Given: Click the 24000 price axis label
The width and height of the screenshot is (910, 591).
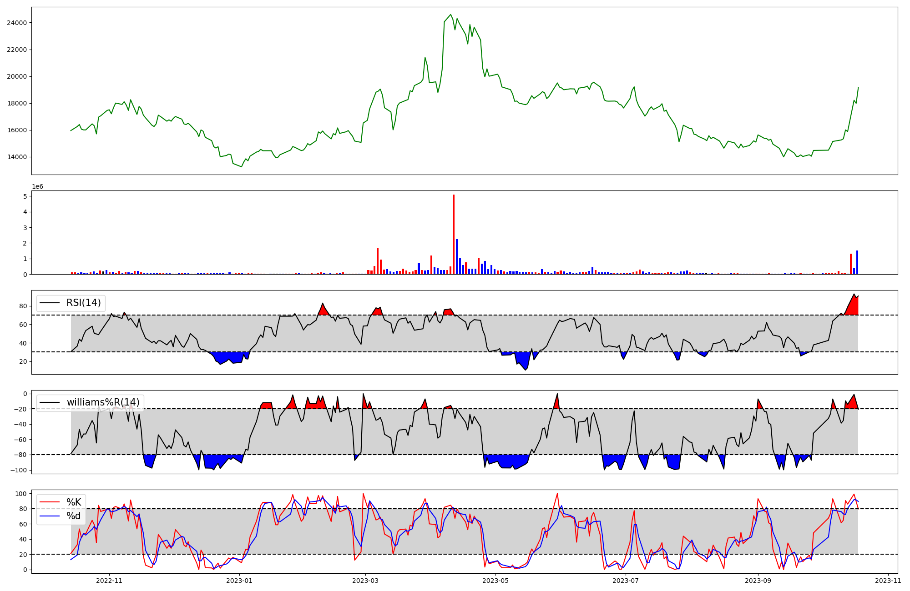Looking at the screenshot, I should coord(17,23).
